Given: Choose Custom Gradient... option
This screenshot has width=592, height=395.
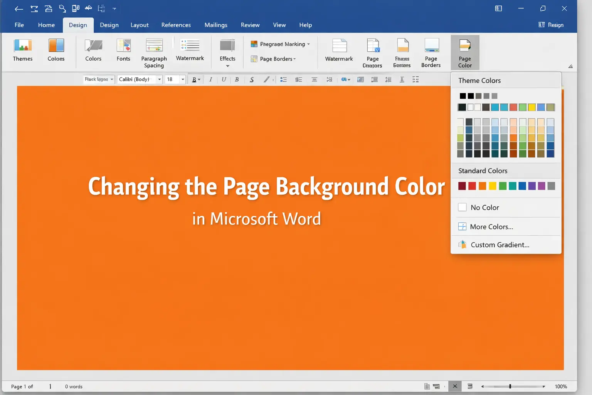Looking at the screenshot, I should [x=506, y=245].
